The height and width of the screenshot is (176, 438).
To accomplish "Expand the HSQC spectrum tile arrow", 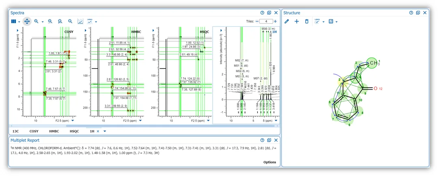I will pyautogui.click(x=153, y=30).
